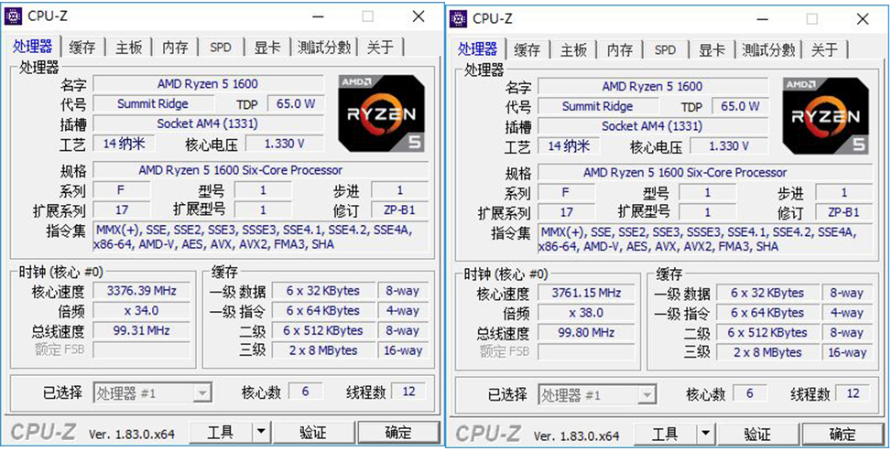Screen dimensions: 892x451
Task: Click Summit Ridge codename in right window
Action: pyautogui.click(x=598, y=106)
